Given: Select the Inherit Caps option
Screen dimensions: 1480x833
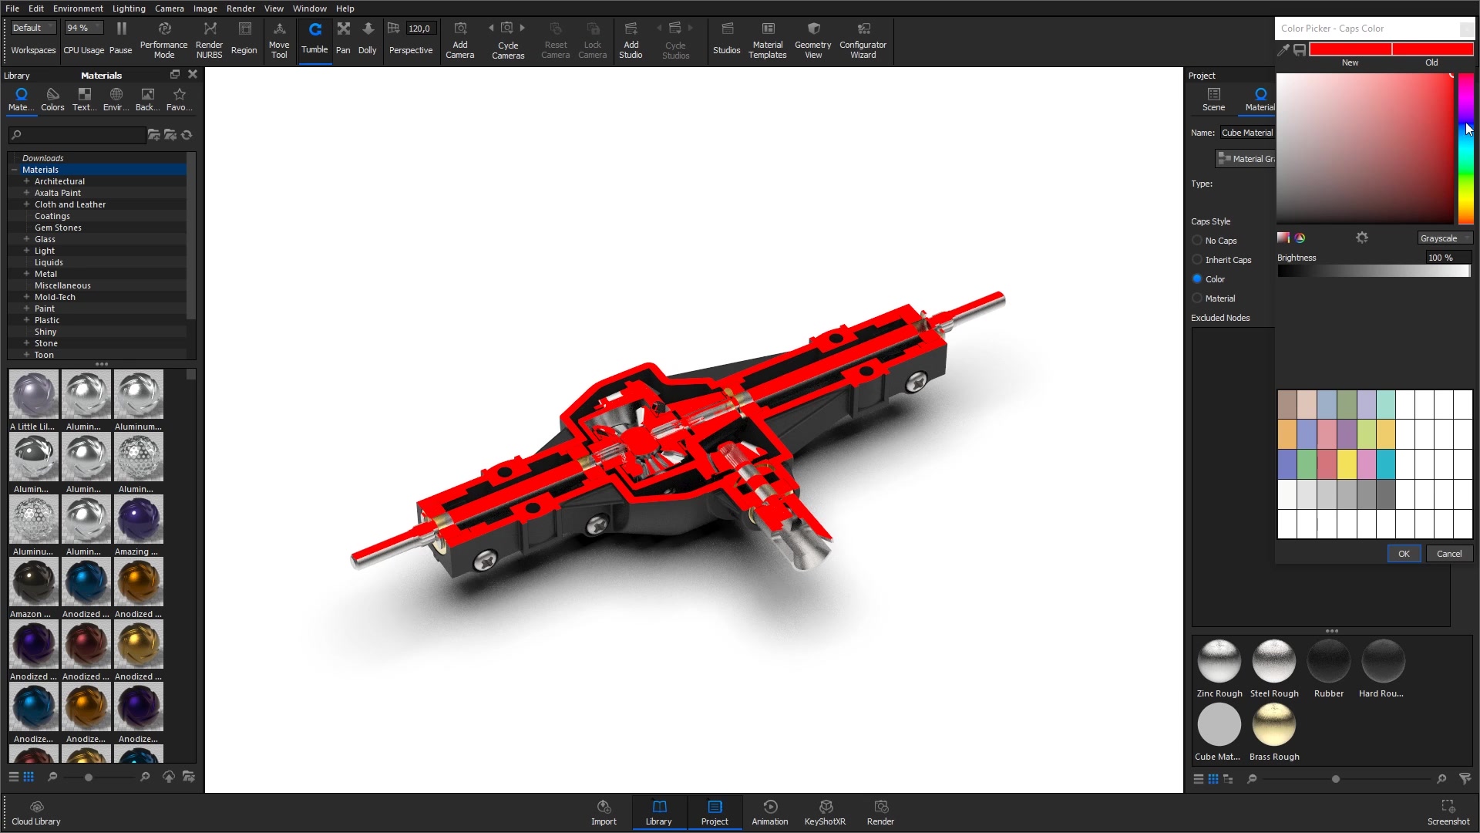Looking at the screenshot, I should pos(1197,260).
